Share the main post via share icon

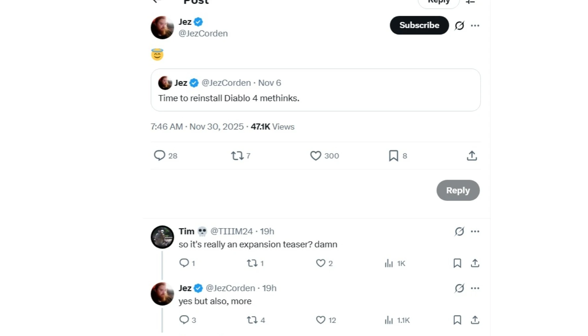[x=472, y=155]
